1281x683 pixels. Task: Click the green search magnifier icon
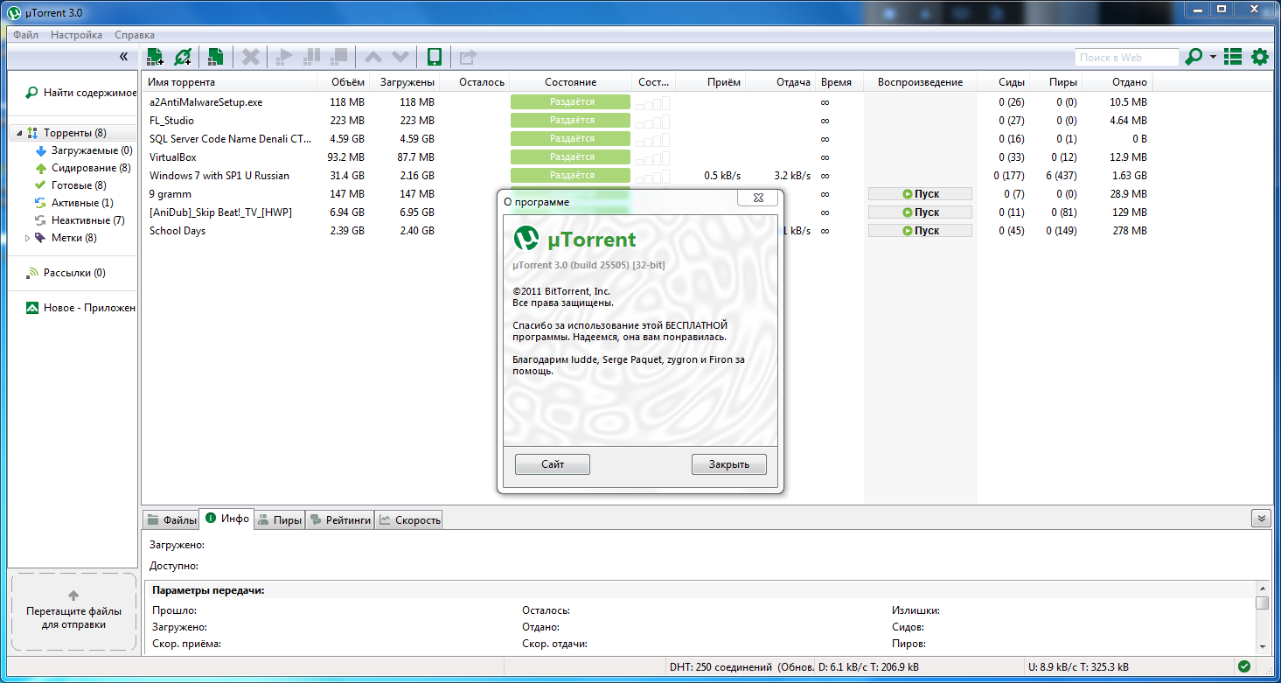pyautogui.click(x=1194, y=58)
